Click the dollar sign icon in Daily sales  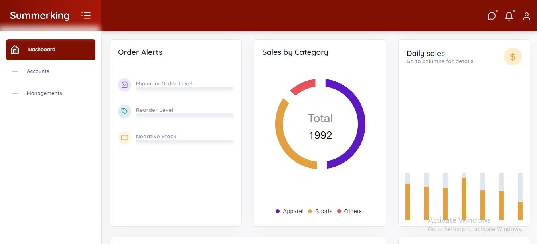pos(513,57)
